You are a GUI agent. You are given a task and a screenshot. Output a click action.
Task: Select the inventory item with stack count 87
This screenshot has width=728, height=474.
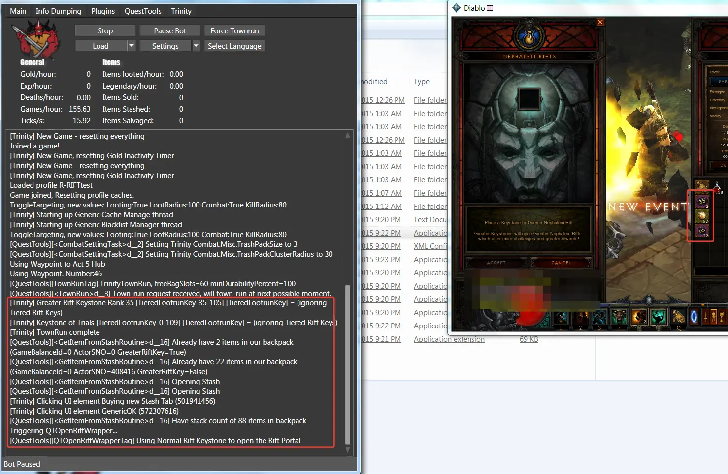click(x=702, y=216)
